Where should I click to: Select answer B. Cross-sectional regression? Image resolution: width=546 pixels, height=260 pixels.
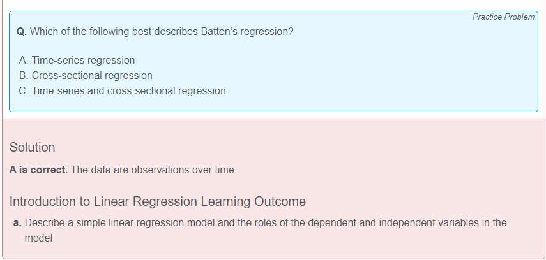[86, 75]
